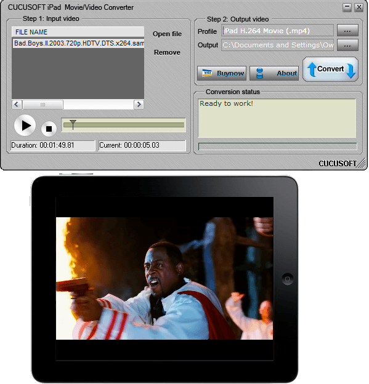Click the Convert button
The image size is (369, 384).
pyautogui.click(x=331, y=70)
